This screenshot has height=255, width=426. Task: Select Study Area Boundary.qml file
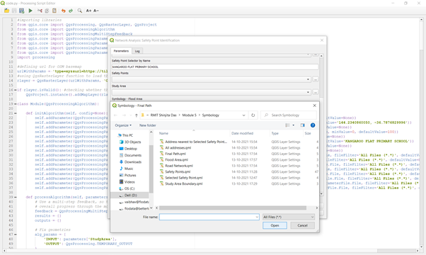(x=184, y=183)
